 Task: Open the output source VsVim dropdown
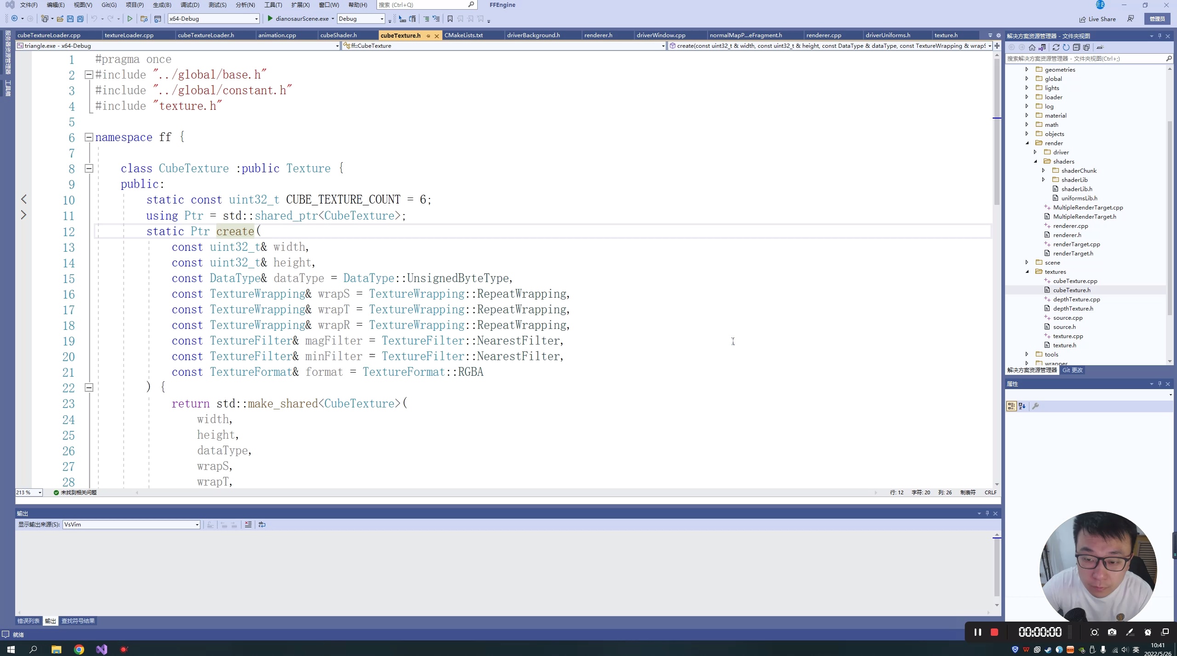[197, 525]
